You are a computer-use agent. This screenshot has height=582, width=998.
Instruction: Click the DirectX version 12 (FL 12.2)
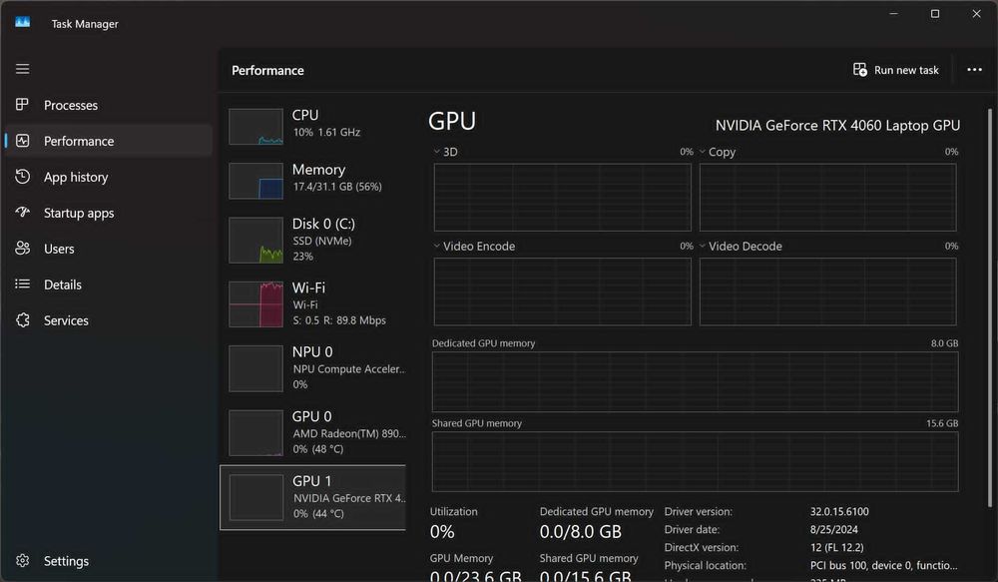coord(837,547)
